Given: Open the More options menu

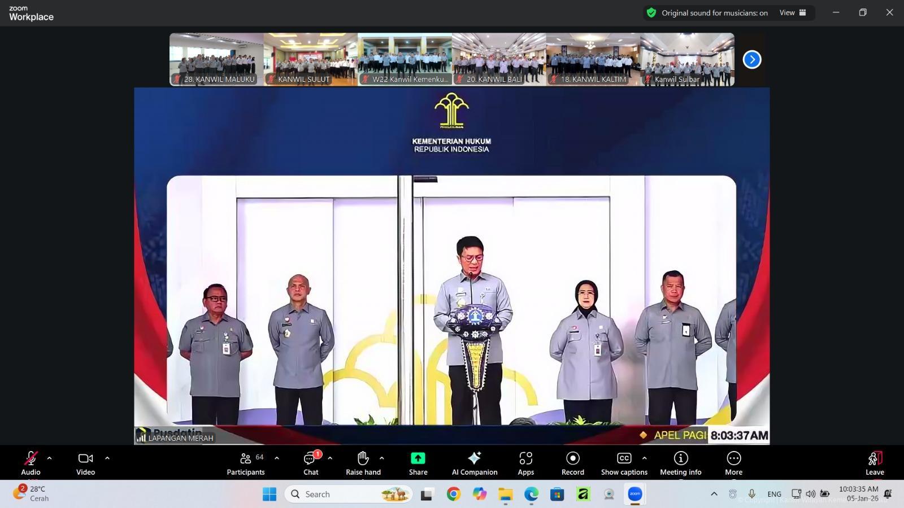Looking at the screenshot, I should pos(733,463).
